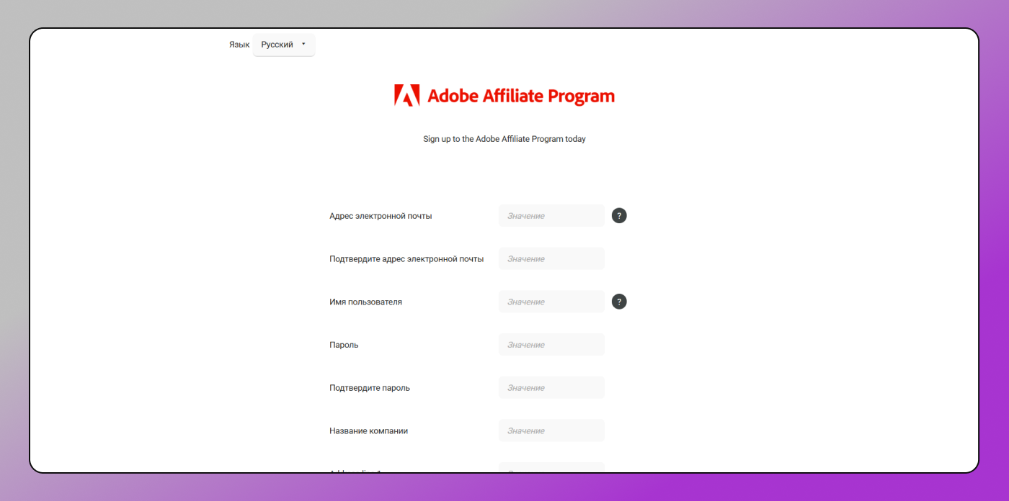Screen dimensions: 1009x501
Task: Click the "Язык" label
Action: coord(239,44)
